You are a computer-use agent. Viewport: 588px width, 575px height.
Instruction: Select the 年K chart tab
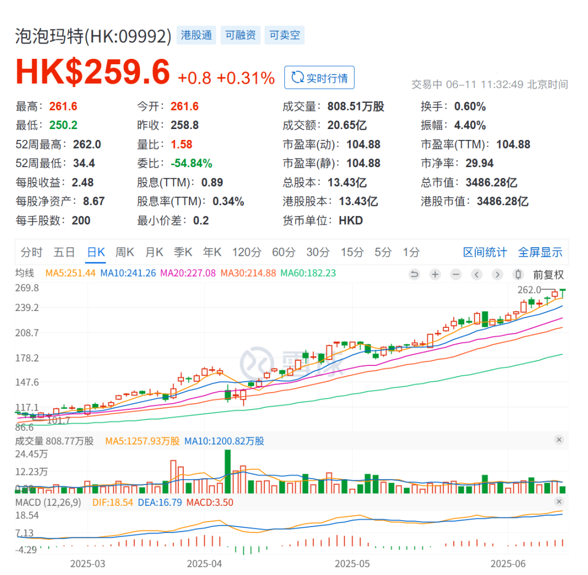[x=212, y=252]
